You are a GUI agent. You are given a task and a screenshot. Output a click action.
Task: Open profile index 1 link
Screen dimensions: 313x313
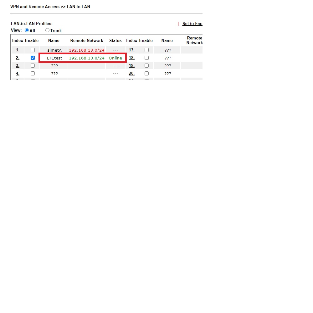pos(18,50)
